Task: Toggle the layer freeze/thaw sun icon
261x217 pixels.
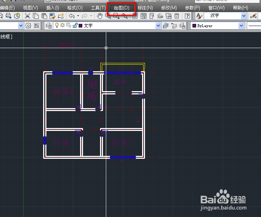Action: coord(63,25)
